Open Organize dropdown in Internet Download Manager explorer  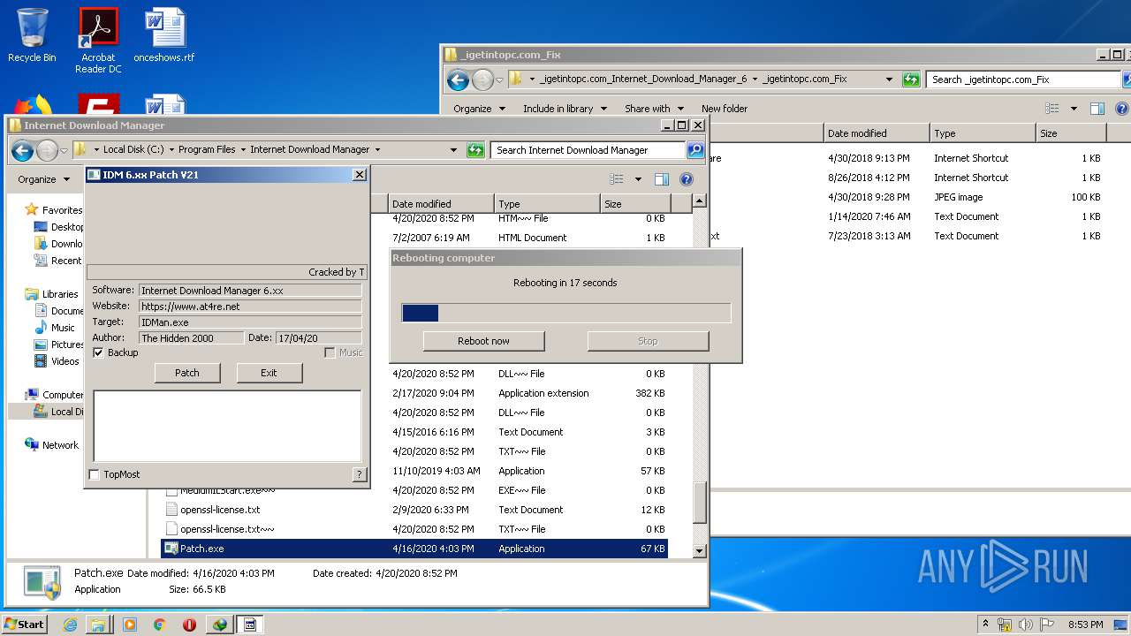pyautogui.click(x=44, y=179)
